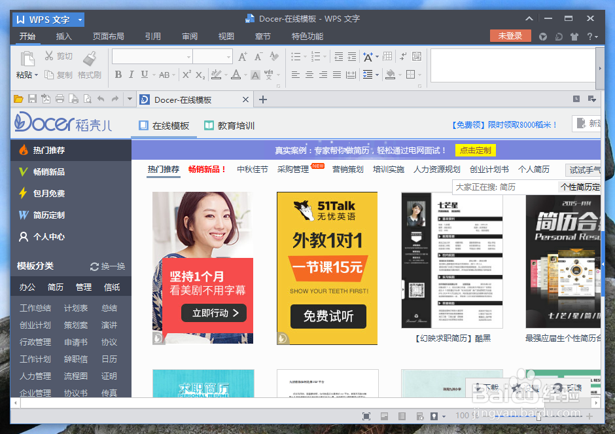Align text right
The height and width of the screenshot is (434, 615).
click(x=323, y=75)
